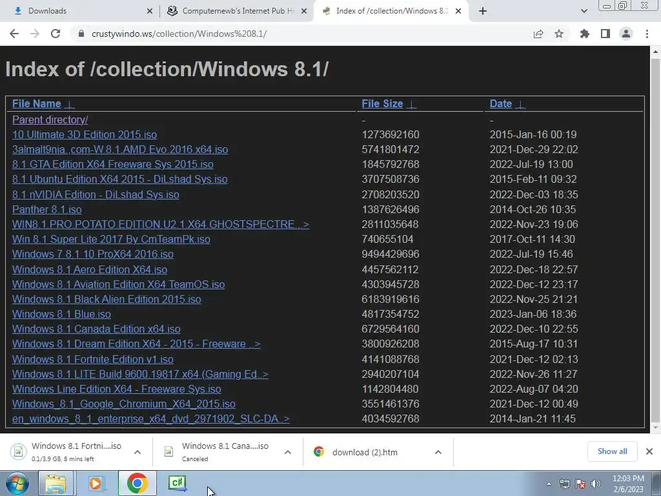Download 10 Ultimate 3D Edition 2015.iso

point(85,134)
